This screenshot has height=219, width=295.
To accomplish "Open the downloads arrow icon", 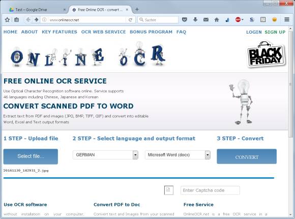I will [195, 19].
